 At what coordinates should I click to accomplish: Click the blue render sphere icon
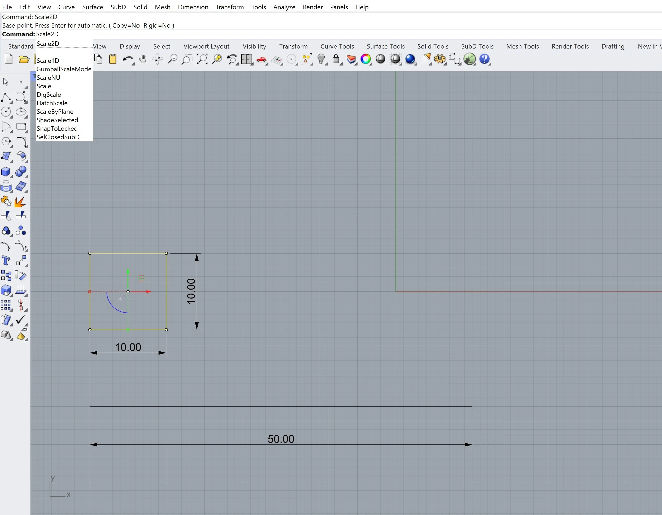pyautogui.click(x=410, y=59)
